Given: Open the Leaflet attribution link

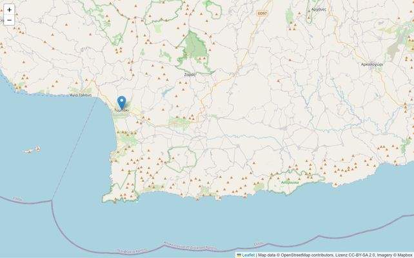Looking at the screenshot, I should 248,255.
